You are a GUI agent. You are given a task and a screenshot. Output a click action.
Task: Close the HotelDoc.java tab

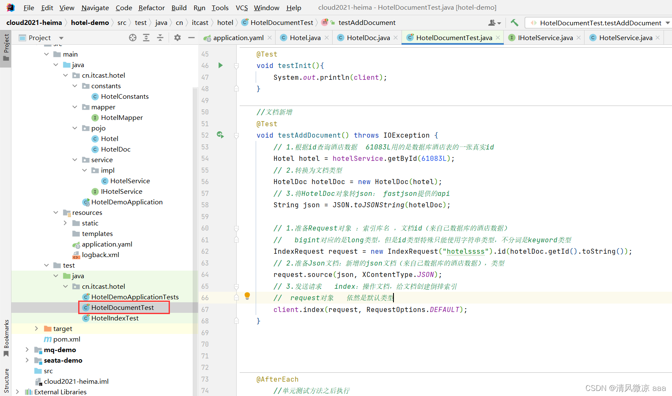396,38
